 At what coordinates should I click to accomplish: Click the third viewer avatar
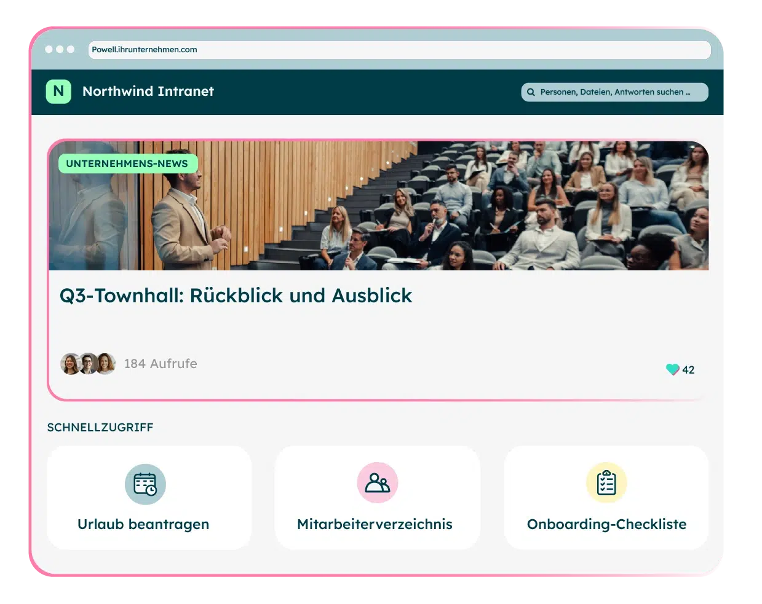coord(105,364)
